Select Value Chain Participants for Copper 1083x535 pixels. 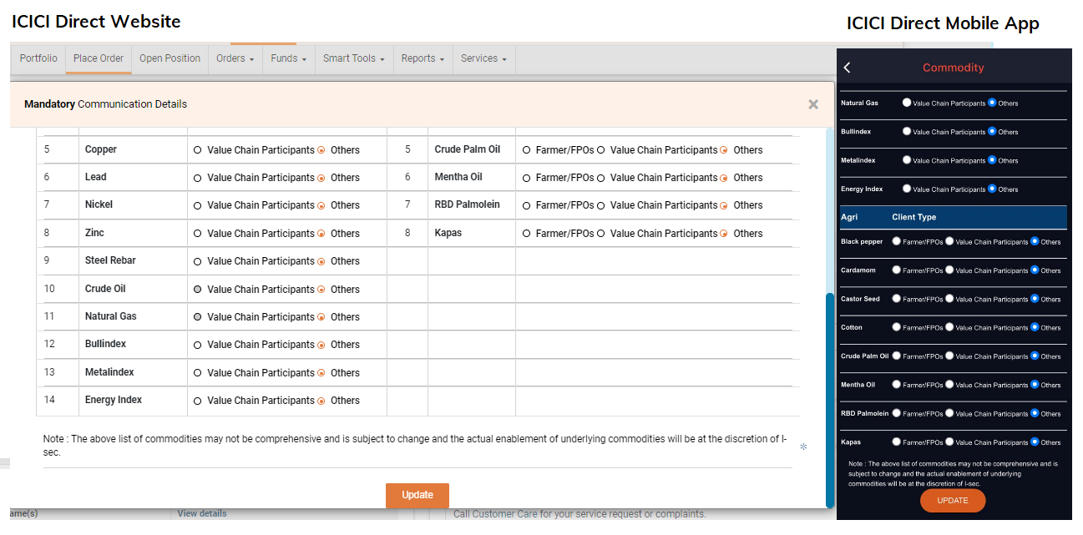pyautogui.click(x=198, y=150)
